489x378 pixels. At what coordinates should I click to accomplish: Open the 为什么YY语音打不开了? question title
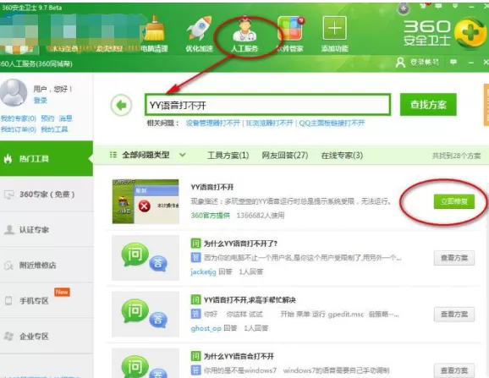coord(240,244)
